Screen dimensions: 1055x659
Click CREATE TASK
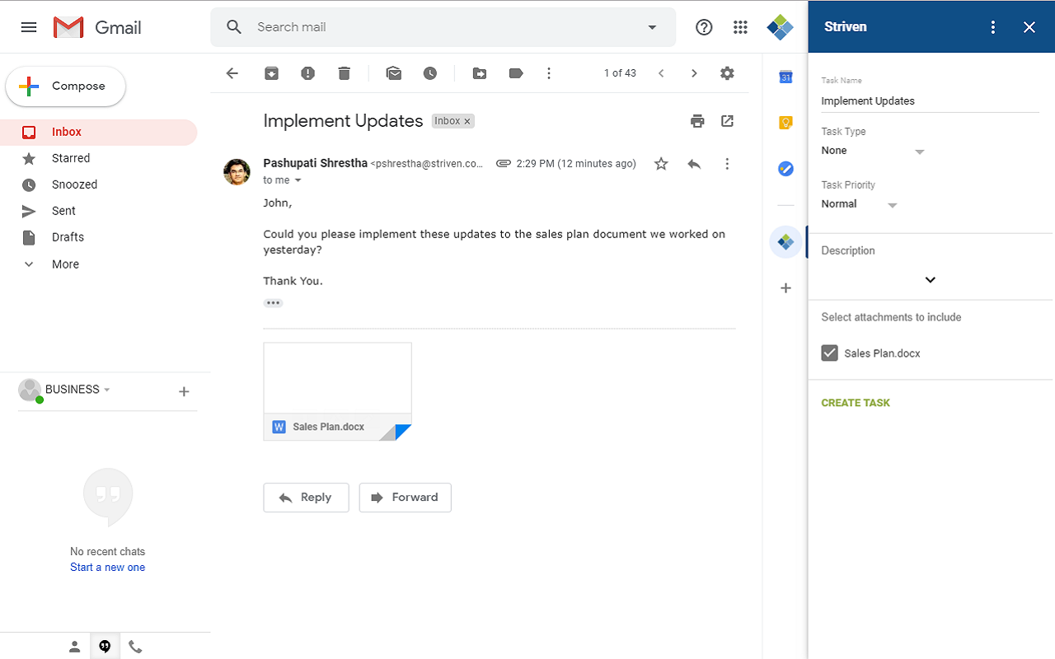[x=856, y=403]
